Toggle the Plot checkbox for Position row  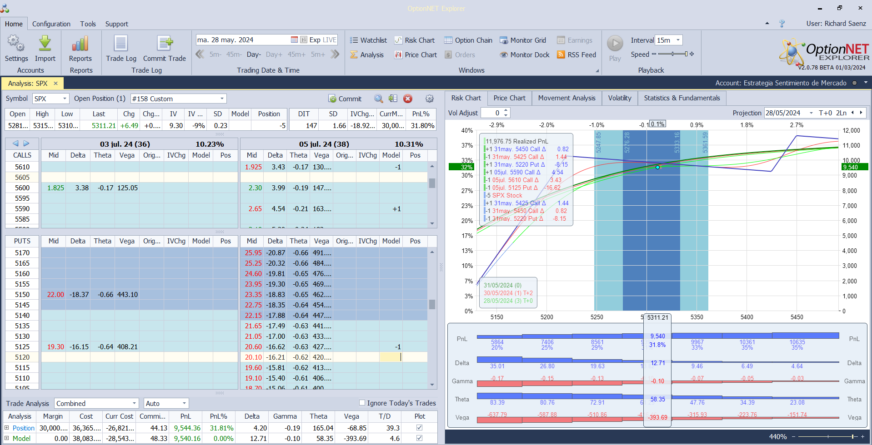coord(419,428)
